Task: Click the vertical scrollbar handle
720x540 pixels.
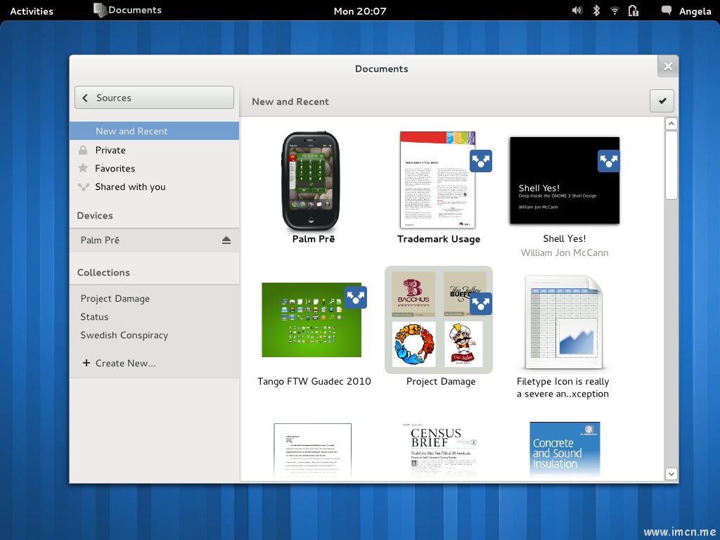Action: tap(671, 165)
